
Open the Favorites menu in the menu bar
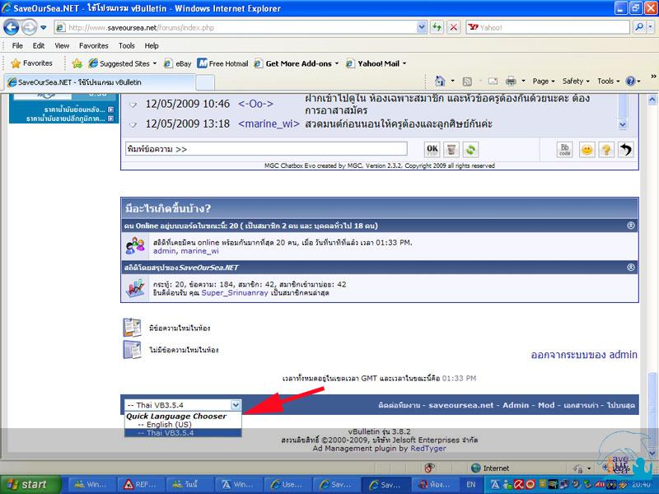(x=93, y=46)
